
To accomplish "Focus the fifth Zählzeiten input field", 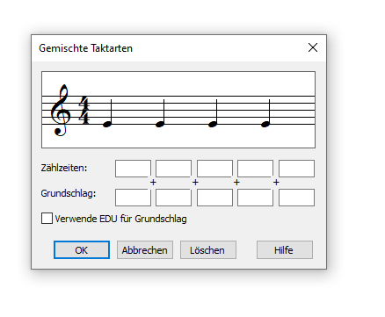I will (x=296, y=169).
